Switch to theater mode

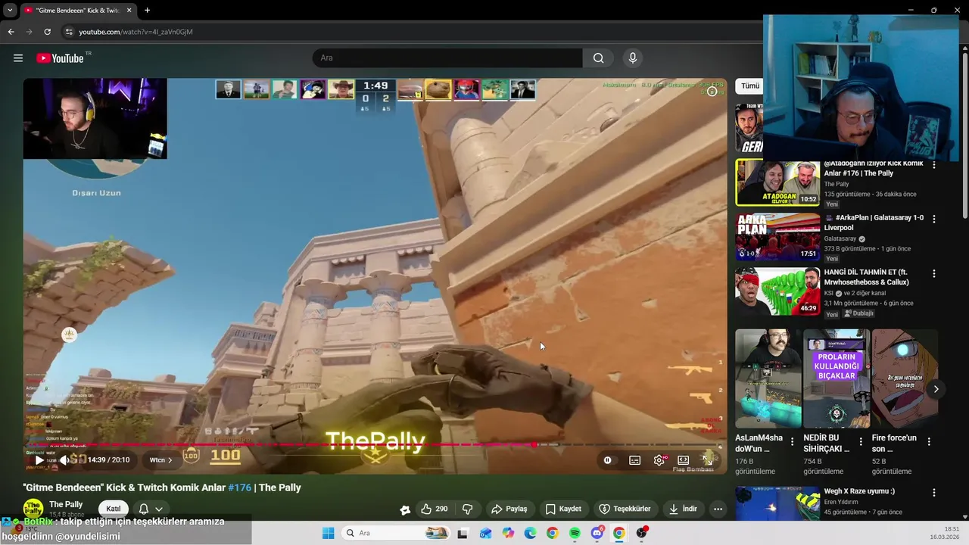(x=684, y=459)
